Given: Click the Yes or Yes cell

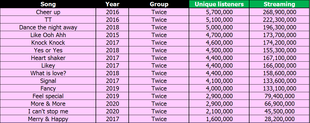Looking at the screenshot, I should click(x=48, y=50).
